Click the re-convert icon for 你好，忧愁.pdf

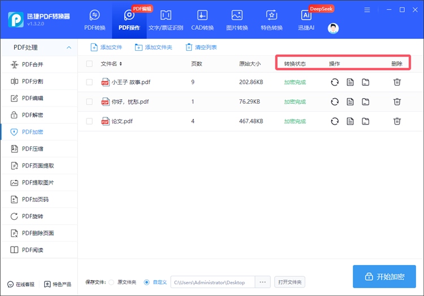[335, 101]
